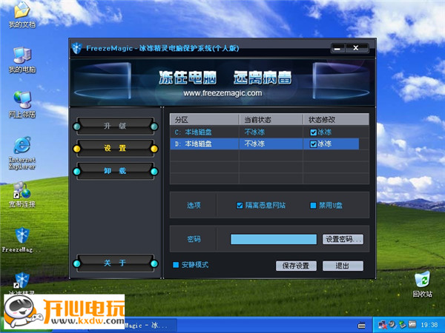Viewport: 445px width, 333px height.
Task: Open the FreezeMagic desktop shortcut
Action: click(x=21, y=237)
